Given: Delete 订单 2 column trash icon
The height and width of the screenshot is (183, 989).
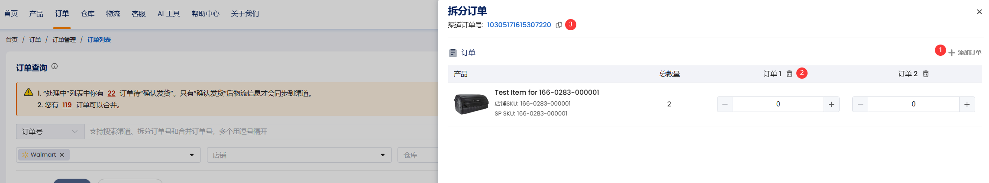Looking at the screenshot, I should 926,74.
